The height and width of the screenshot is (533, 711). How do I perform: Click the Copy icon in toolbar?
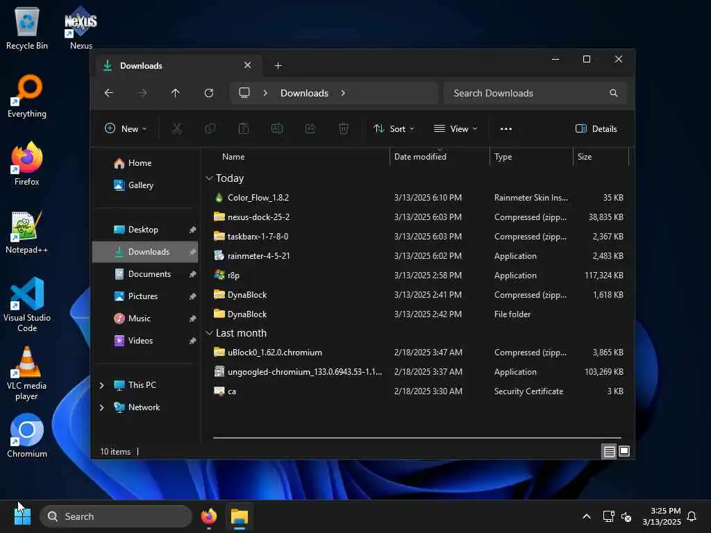click(x=210, y=128)
